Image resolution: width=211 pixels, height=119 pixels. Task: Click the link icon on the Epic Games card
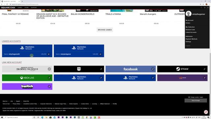click(101, 69)
